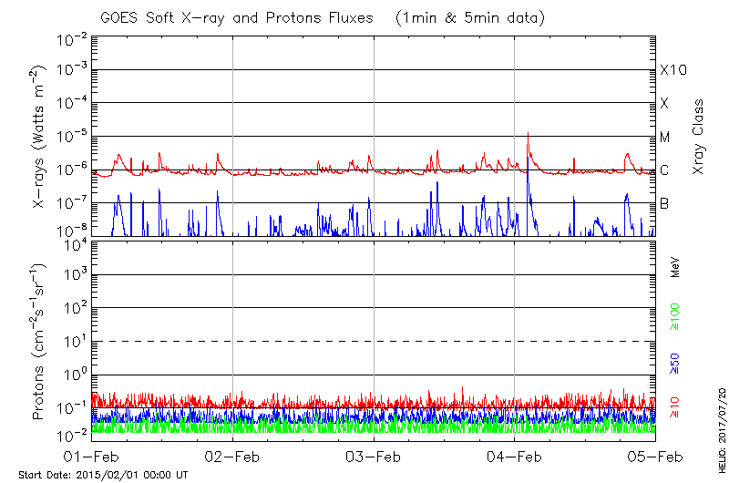
Task: Click the red ≥10 MeV legend label
Action: click(675, 408)
